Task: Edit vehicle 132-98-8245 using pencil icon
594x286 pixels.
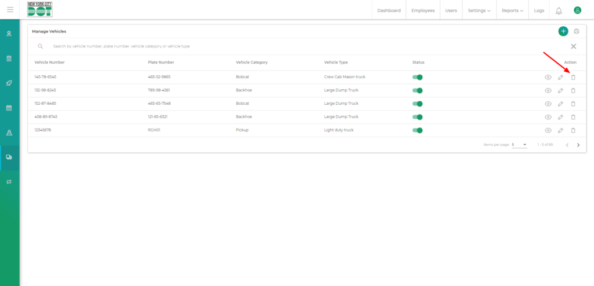Action: [560, 90]
